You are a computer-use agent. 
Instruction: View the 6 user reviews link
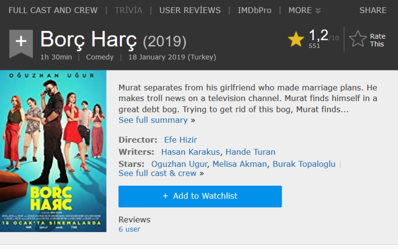[129, 229]
